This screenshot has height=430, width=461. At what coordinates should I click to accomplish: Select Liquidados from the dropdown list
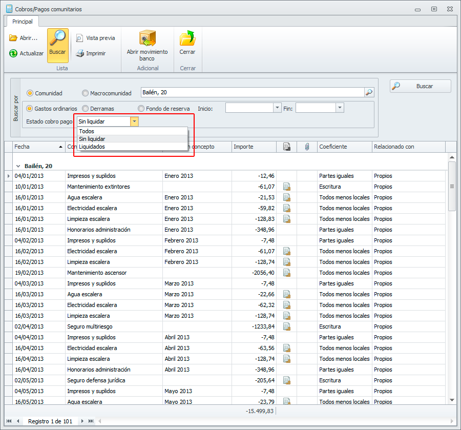tap(92, 147)
